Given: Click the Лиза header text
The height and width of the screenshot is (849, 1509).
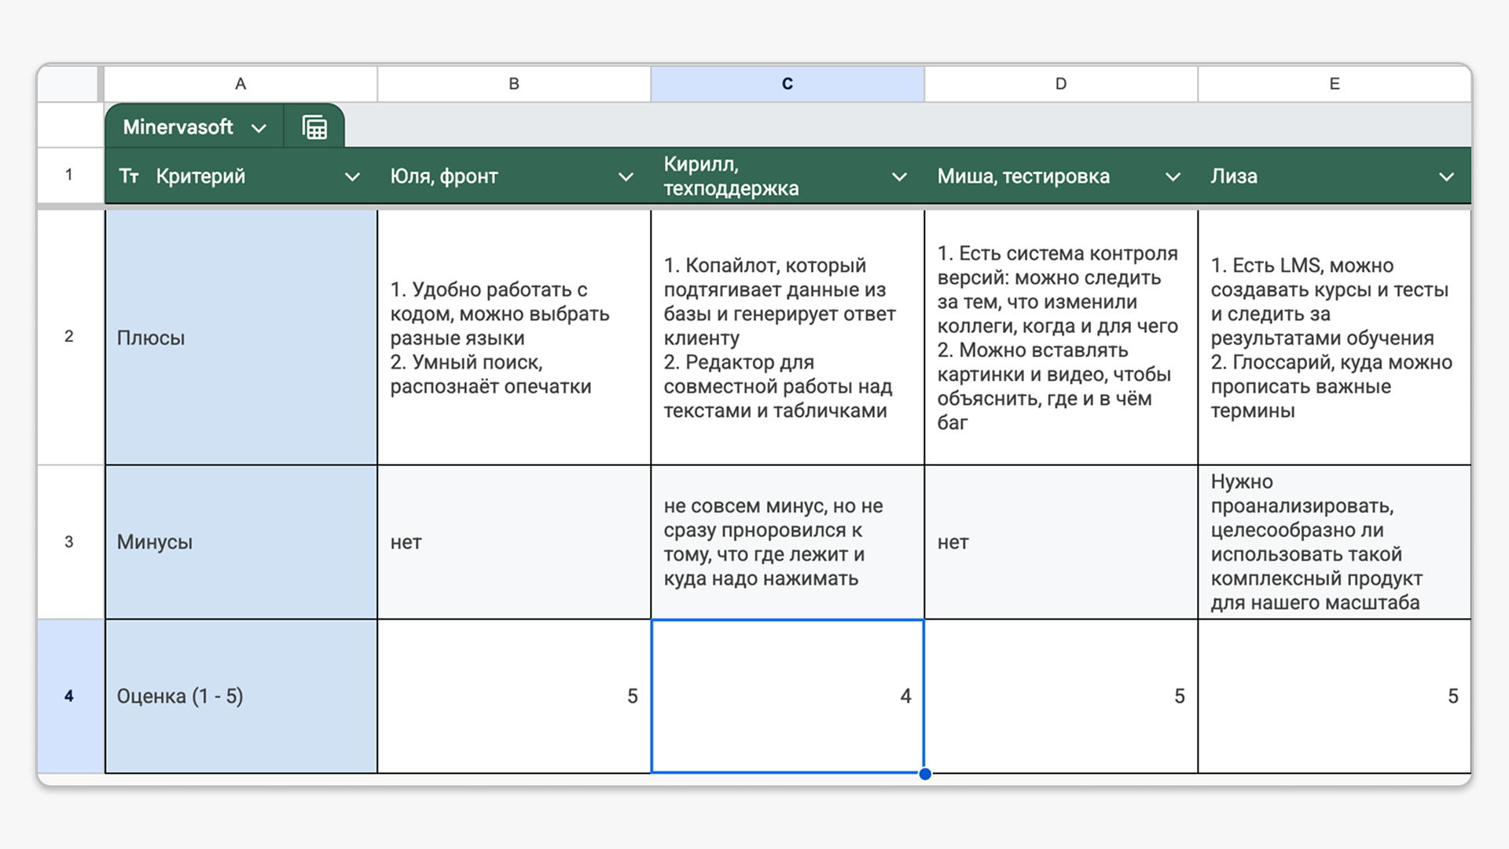Looking at the screenshot, I should (x=1234, y=176).
